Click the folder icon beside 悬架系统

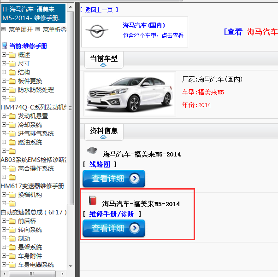tap(12, 247)
